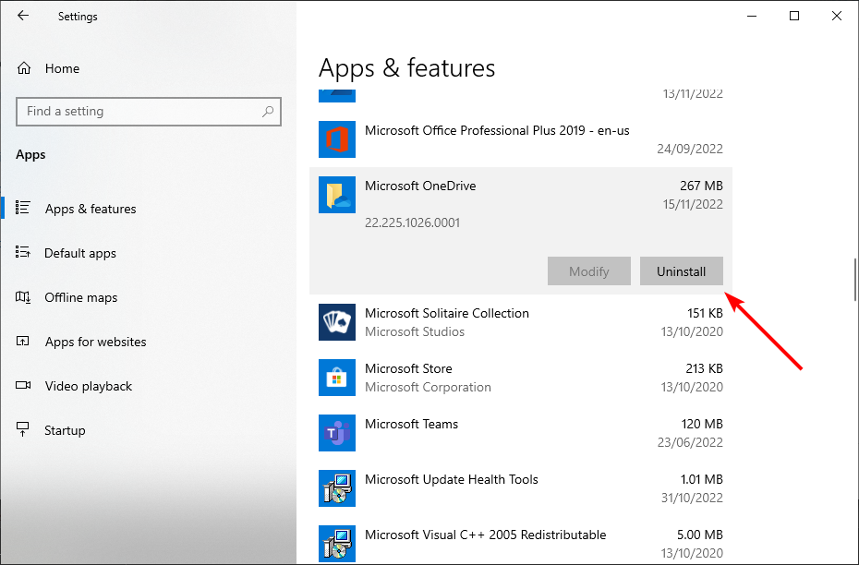Viewport: 859px width, 565px height.
Task: Click the 1.01 MB Update Health Tools size
Action: (x=702, y=479)
